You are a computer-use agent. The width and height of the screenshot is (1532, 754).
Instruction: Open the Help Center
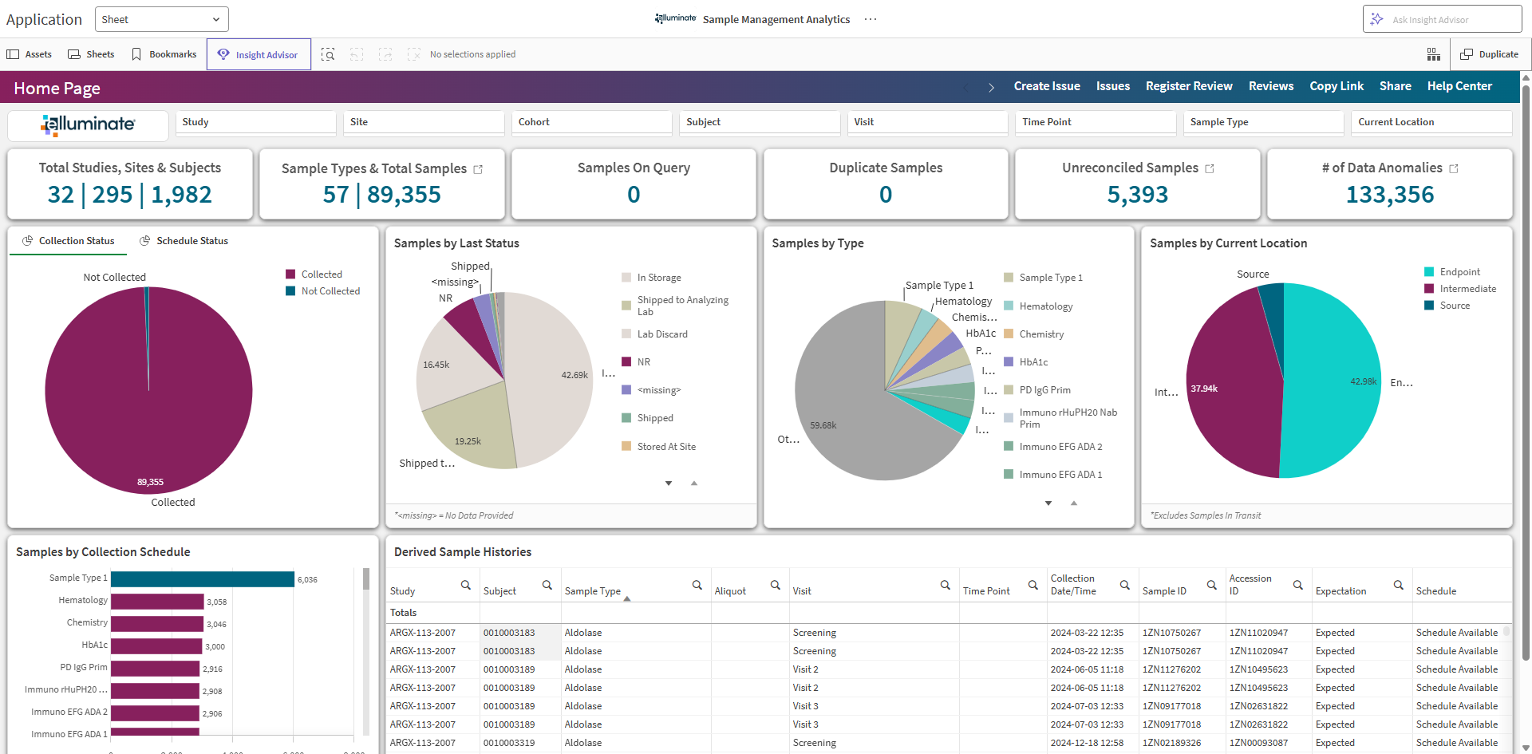coord(1459,86)
